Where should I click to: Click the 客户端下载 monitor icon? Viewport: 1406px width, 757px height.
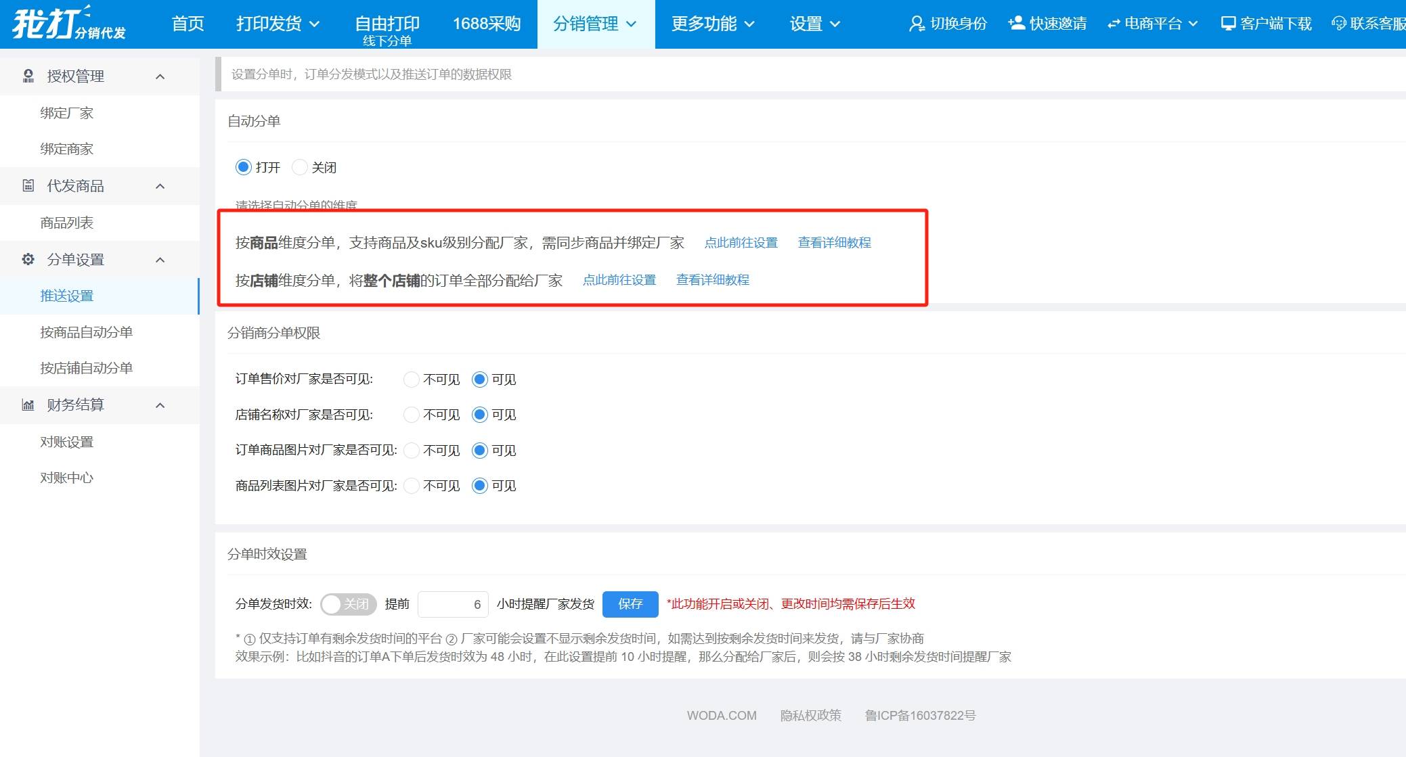pos(1228,24)
